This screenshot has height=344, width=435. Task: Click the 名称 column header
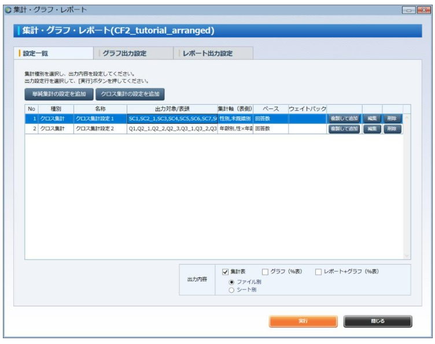click(x=100, y=109)
